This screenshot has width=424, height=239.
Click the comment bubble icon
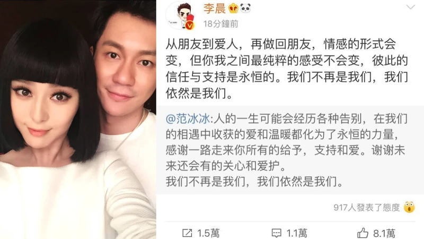click(x=276, y=233)
